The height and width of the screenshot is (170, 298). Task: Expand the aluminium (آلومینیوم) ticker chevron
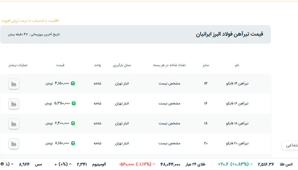70,164
